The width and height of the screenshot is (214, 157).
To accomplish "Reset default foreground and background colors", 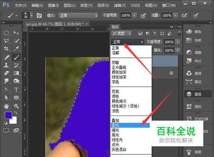I will (6, 123).
